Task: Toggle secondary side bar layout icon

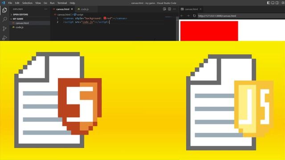Action: coord(277,3)
